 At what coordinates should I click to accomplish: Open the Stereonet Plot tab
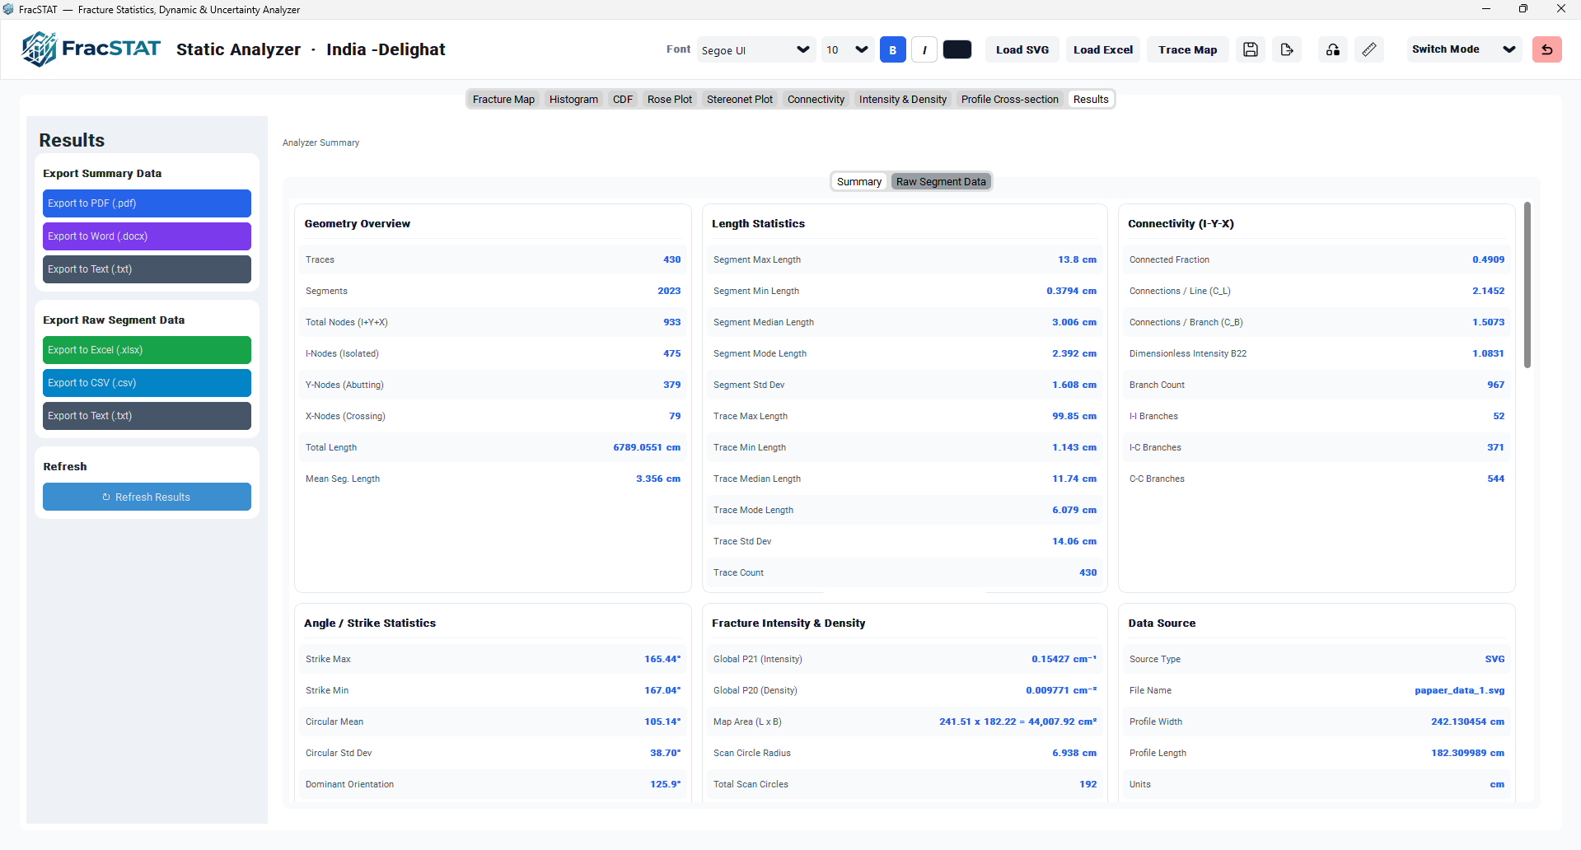[x=740, y=100]
